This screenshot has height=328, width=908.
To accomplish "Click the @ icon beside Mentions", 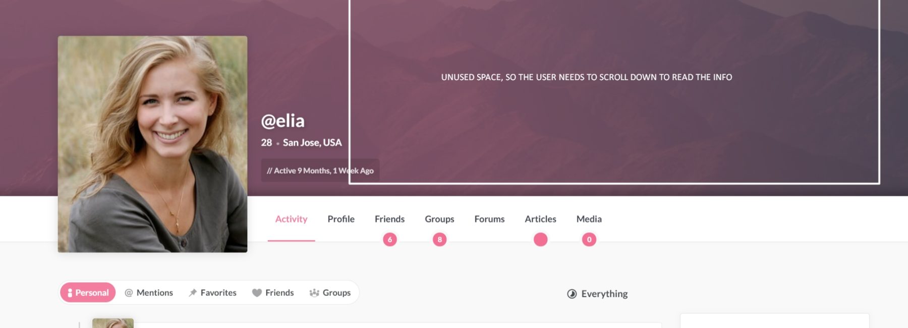I will [129, 293].
